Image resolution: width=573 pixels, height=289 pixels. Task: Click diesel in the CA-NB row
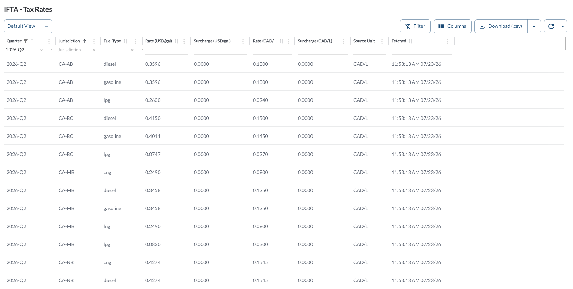(x=110, y=280)
